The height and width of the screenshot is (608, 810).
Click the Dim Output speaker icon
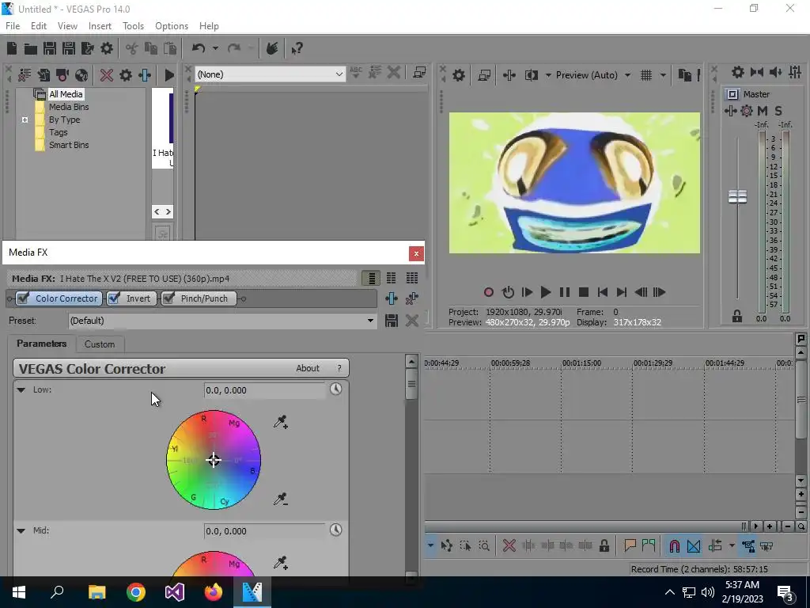coord(775,72)
